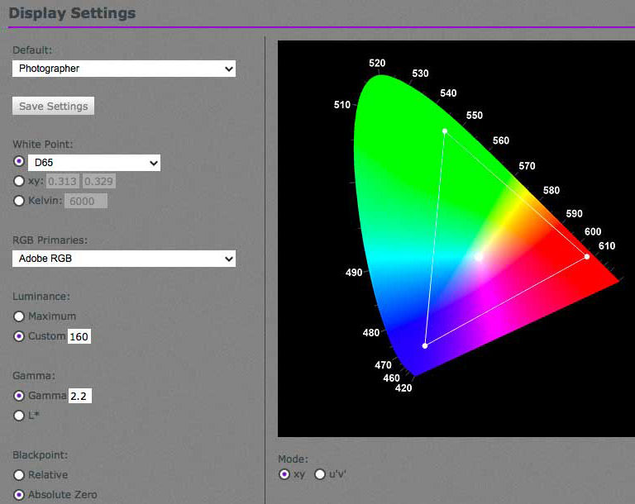Click the Display Settings heading

click(x=72, y=13)
